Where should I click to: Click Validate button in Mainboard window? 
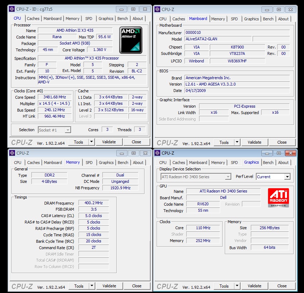(254, 142)
